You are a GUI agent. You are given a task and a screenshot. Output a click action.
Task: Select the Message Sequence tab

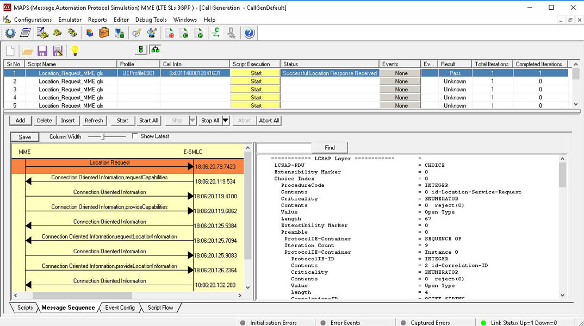coord(68,308)
